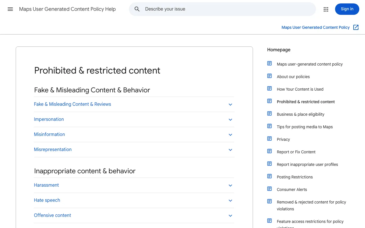The height and width of the screenshot is (228, 365).
Task: Go to About our policies page
Action: tap(293, 77)
